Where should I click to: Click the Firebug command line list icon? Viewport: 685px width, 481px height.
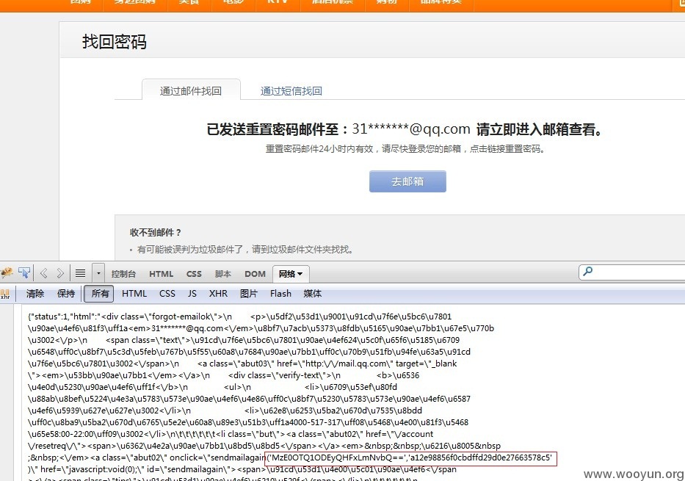80,273
